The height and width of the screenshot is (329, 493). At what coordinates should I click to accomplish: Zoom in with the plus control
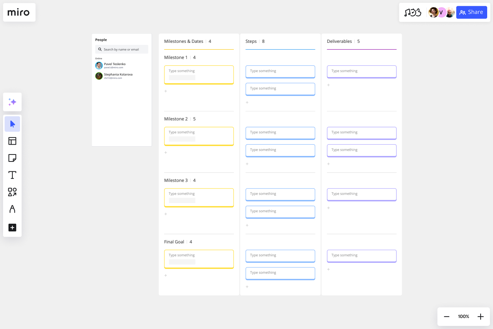click(x=480, y=316)
